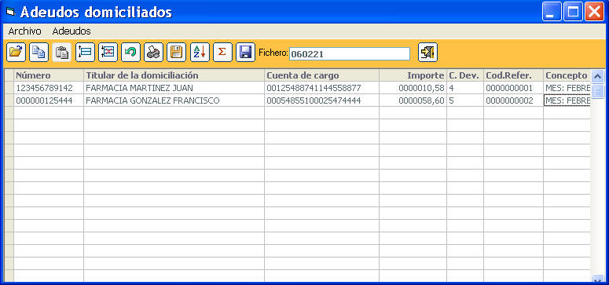
Task: Open the Archivo menu
Action: pyautogui.click(x=25, y=31)
